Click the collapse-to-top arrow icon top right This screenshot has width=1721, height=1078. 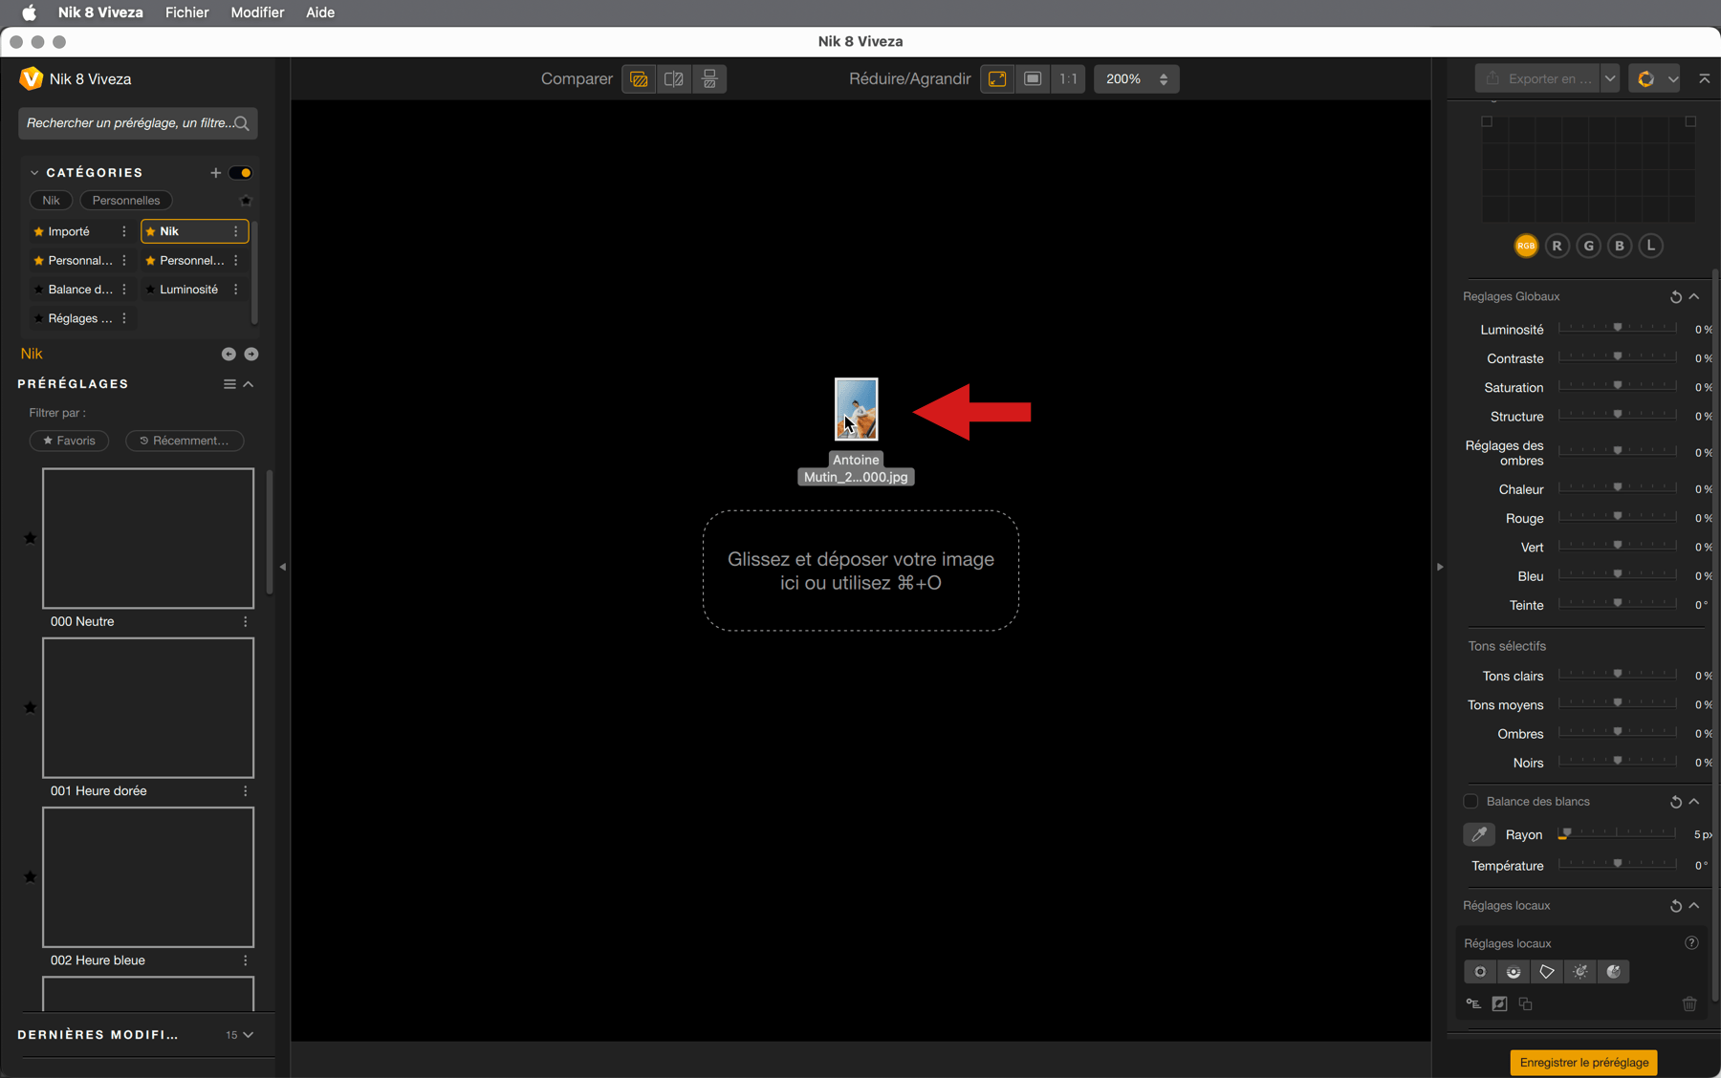pos(1705,78)
